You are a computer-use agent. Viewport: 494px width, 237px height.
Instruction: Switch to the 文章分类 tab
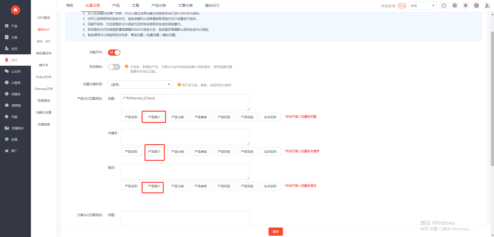click(x=186, y=5)
